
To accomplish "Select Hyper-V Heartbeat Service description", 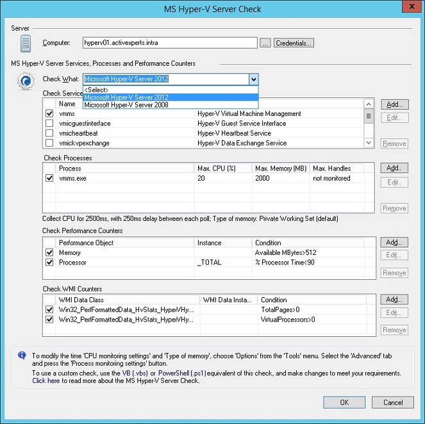I will click(x=234, y=133).
